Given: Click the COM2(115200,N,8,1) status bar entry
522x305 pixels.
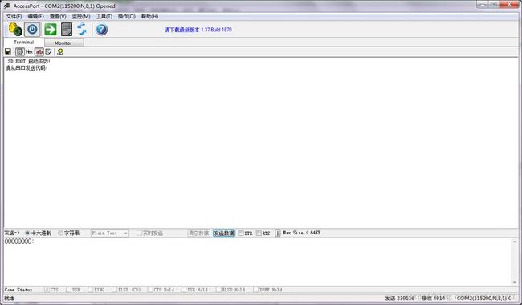Looking at the screenshot, I should (x=484, y=298).
